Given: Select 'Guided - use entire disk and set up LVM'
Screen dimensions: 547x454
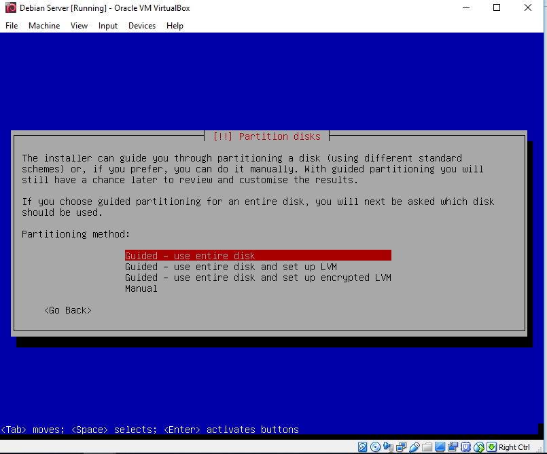Looking at the screenshot, I should pyautogui.click(x=231, y=267).
